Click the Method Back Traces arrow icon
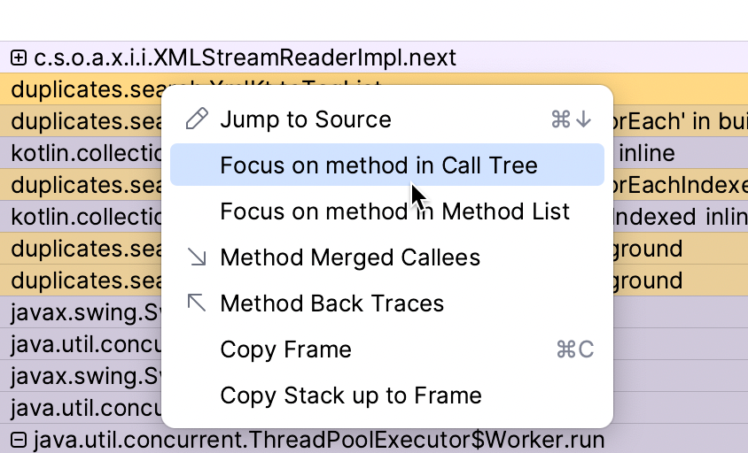748x453 pixels. click(x=197, y=303)
